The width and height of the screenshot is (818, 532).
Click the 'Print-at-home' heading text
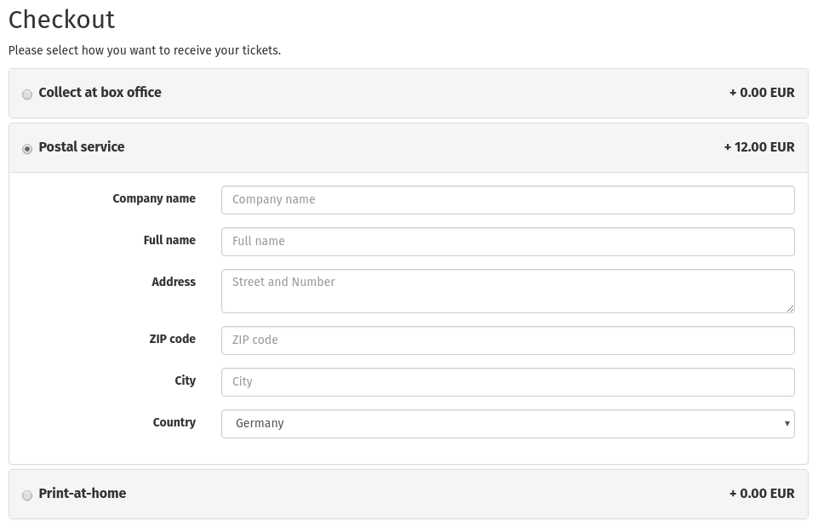point(83,494)
